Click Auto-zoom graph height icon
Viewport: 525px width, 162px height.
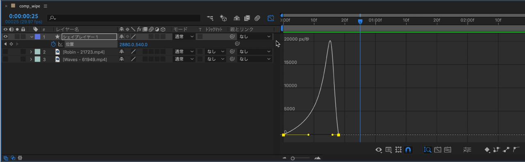click(x=427, y=150)
